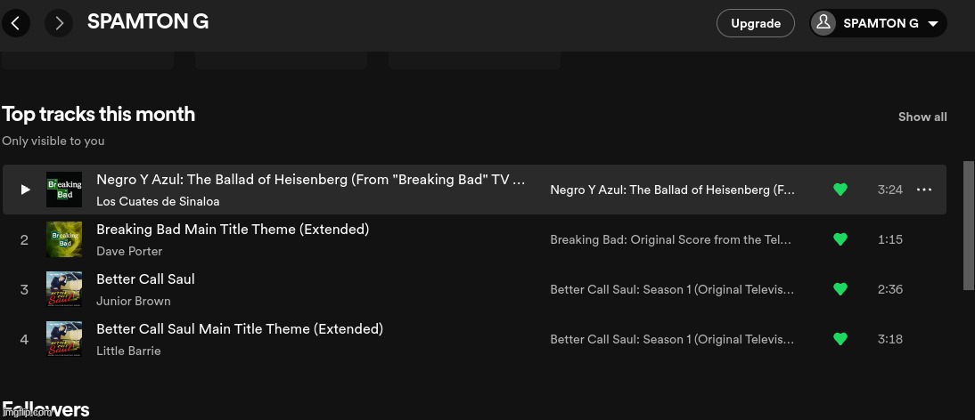Toggle heart on Breaking Bad Main Title Theme
975x420 pixels.
pyautogui.click(x=840, y=239)
